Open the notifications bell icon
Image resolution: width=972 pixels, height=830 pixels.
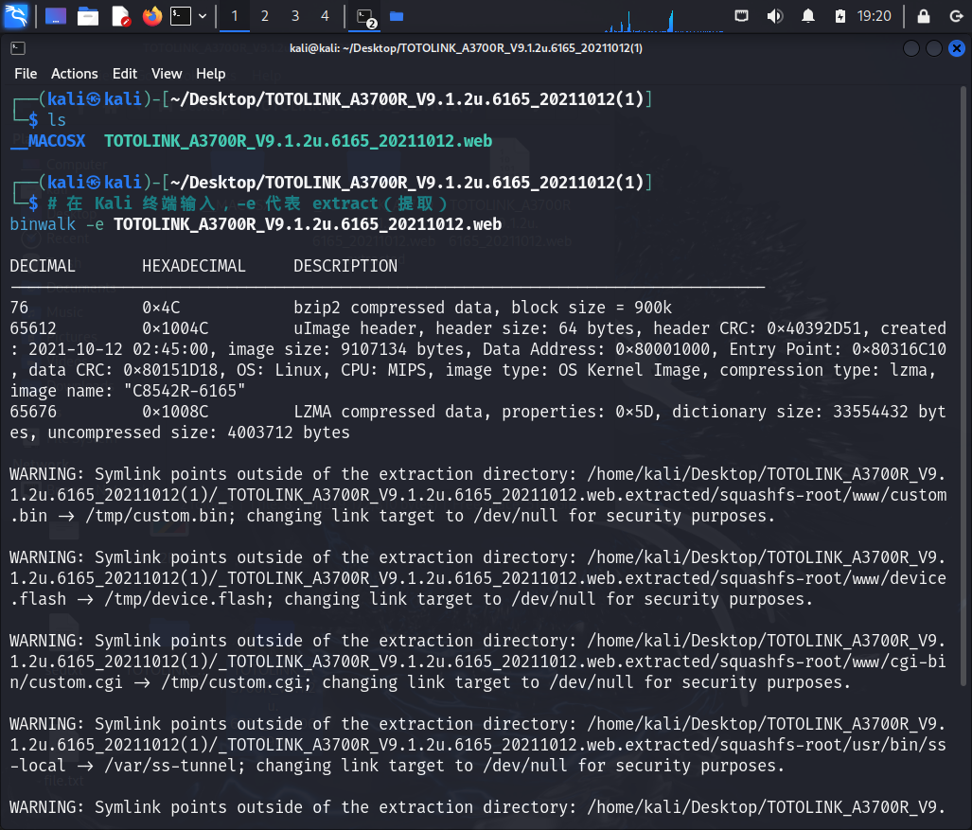tap(807, 16)
